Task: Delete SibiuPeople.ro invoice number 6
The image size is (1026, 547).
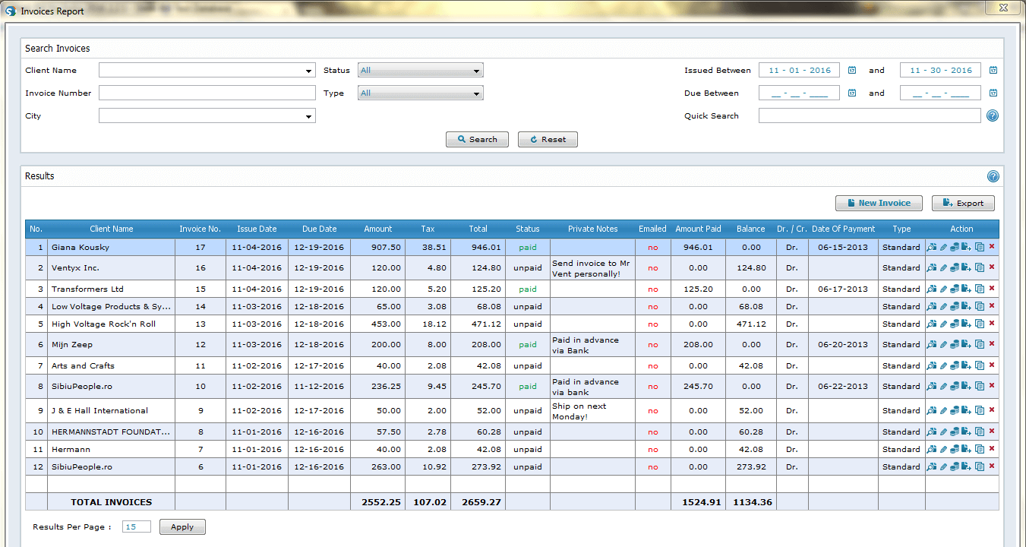Action: (991, 466)
